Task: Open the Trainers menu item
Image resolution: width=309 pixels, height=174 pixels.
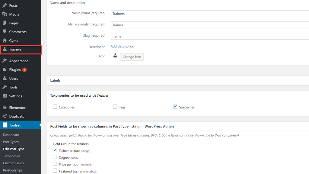Action: coord(15,49)
